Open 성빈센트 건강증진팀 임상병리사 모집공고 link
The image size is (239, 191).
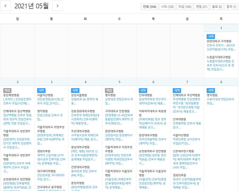point(17,143)
